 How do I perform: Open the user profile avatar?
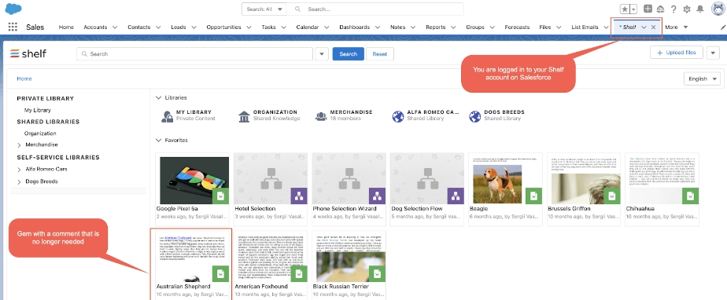718,9
